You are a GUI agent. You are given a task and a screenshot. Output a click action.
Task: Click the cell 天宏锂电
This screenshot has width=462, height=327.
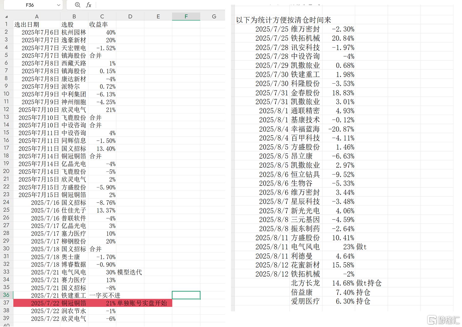[x=74, y=48]
